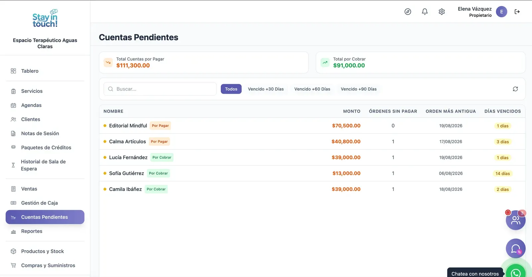Select the Todos filter
Screen dimensions: 532x277
click(x=231, y=89)
